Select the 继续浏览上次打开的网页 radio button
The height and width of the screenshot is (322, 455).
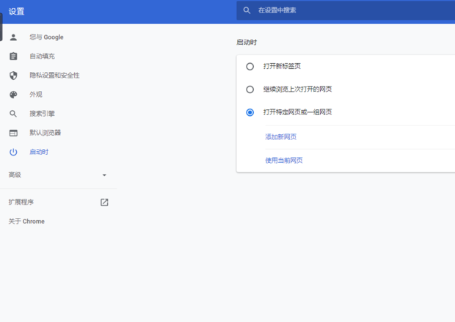(250, 89)
